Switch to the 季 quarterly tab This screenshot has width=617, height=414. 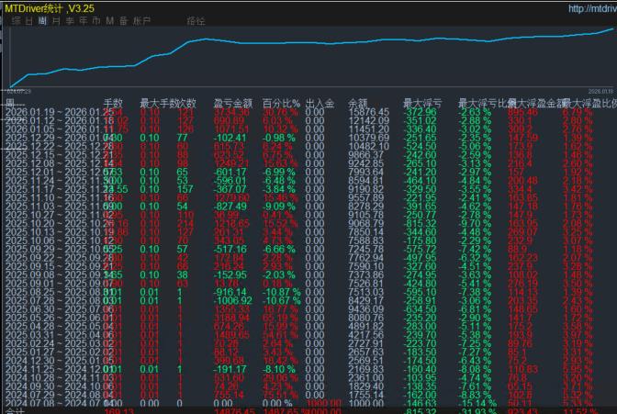[70, 21]
